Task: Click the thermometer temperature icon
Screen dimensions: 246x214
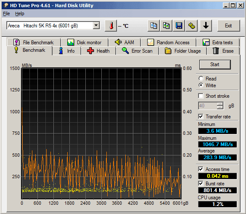Action: tap(111, 26)
